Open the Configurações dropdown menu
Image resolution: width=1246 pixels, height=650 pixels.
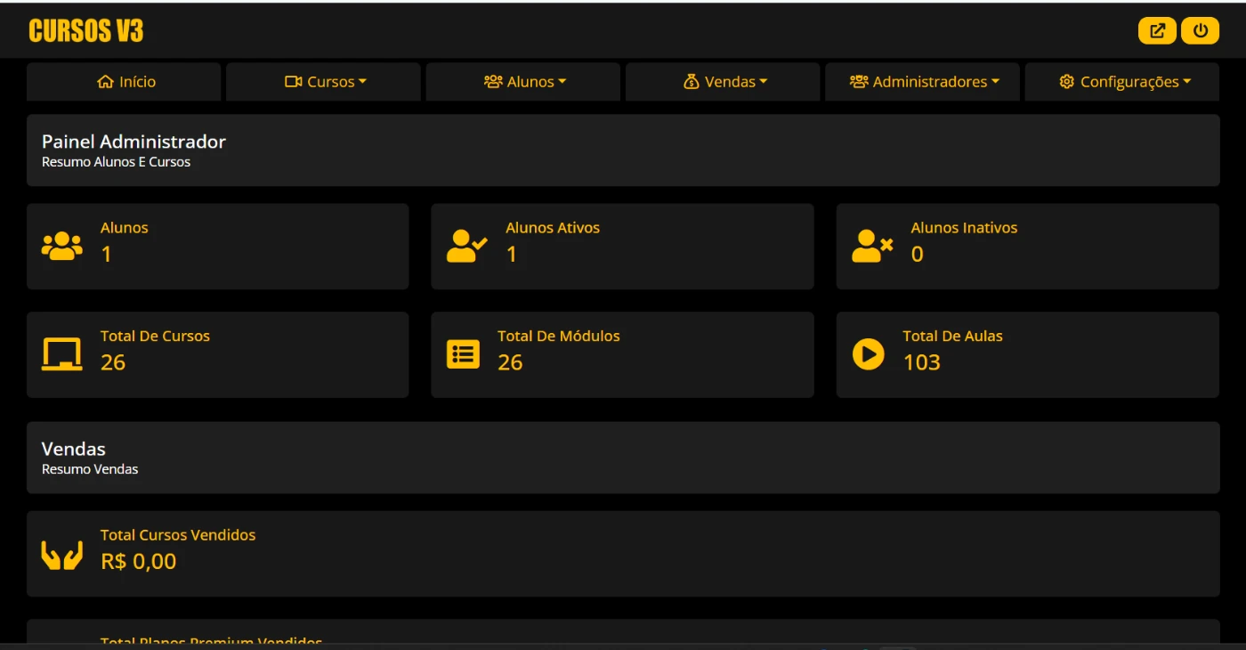(x=1124, y=82)
